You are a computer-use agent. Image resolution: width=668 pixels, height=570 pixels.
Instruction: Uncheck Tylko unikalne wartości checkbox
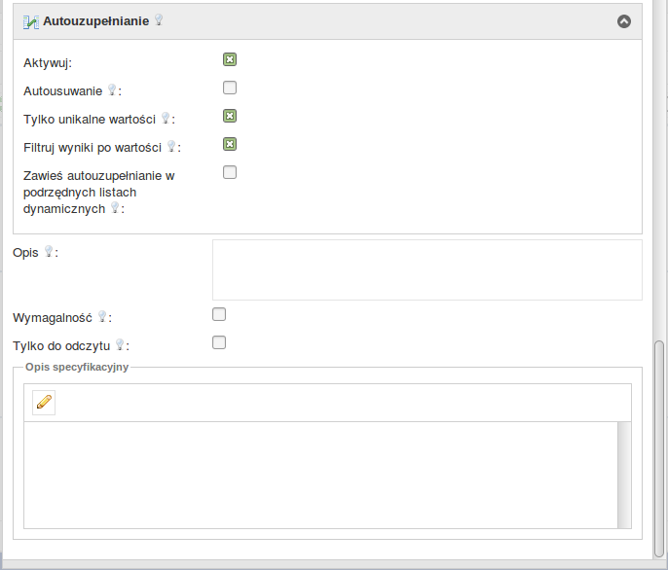230,116
